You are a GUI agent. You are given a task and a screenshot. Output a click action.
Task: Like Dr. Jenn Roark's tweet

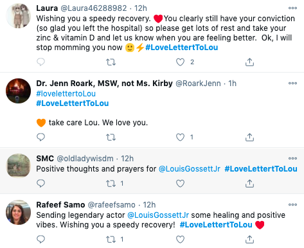point(180,137)
